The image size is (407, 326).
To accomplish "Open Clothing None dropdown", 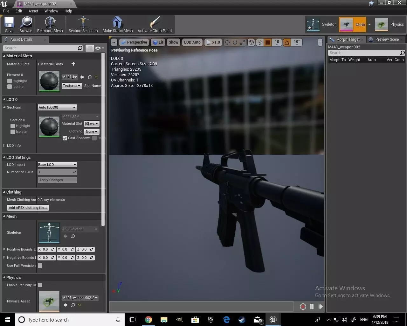I will pos(92,131).
